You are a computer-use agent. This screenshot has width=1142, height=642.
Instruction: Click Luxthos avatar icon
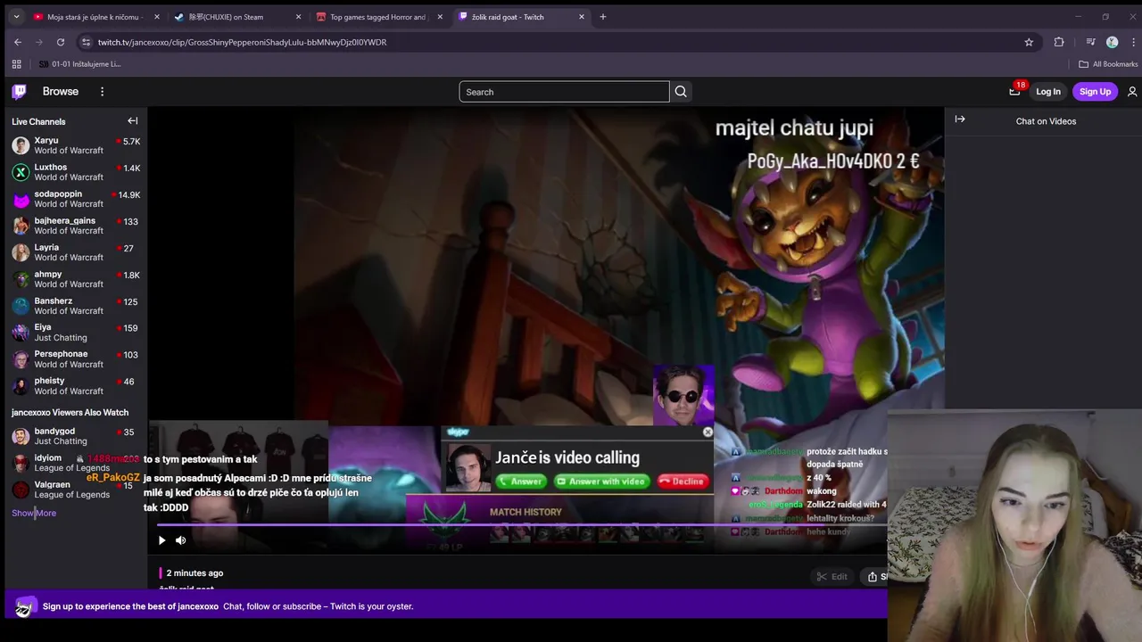point(21,172)
